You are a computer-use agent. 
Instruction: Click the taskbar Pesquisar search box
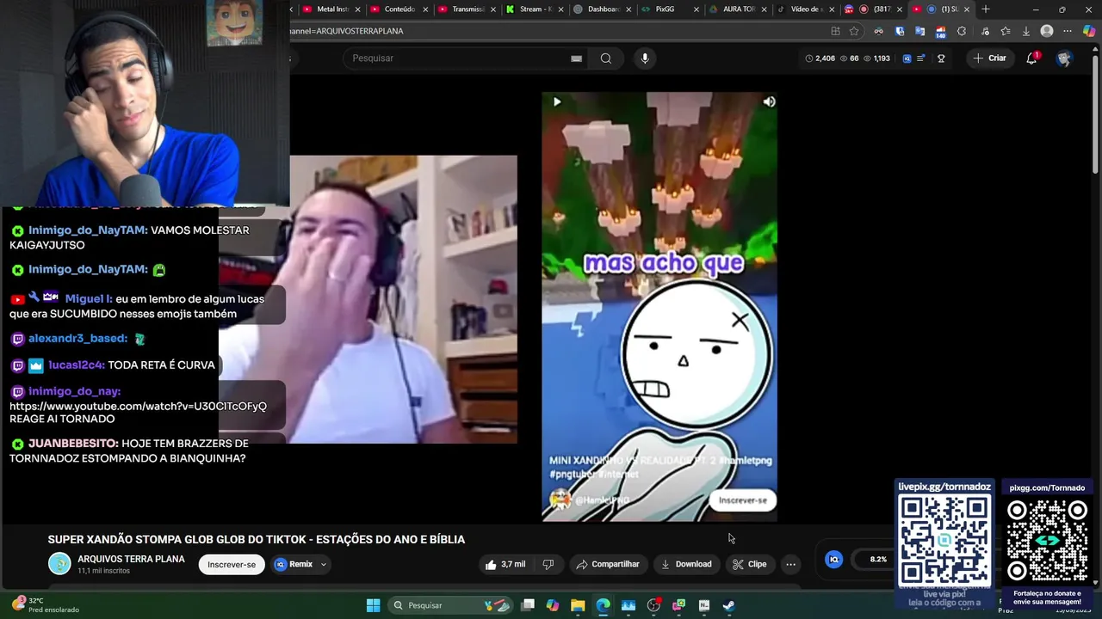(x=450, y=605)
